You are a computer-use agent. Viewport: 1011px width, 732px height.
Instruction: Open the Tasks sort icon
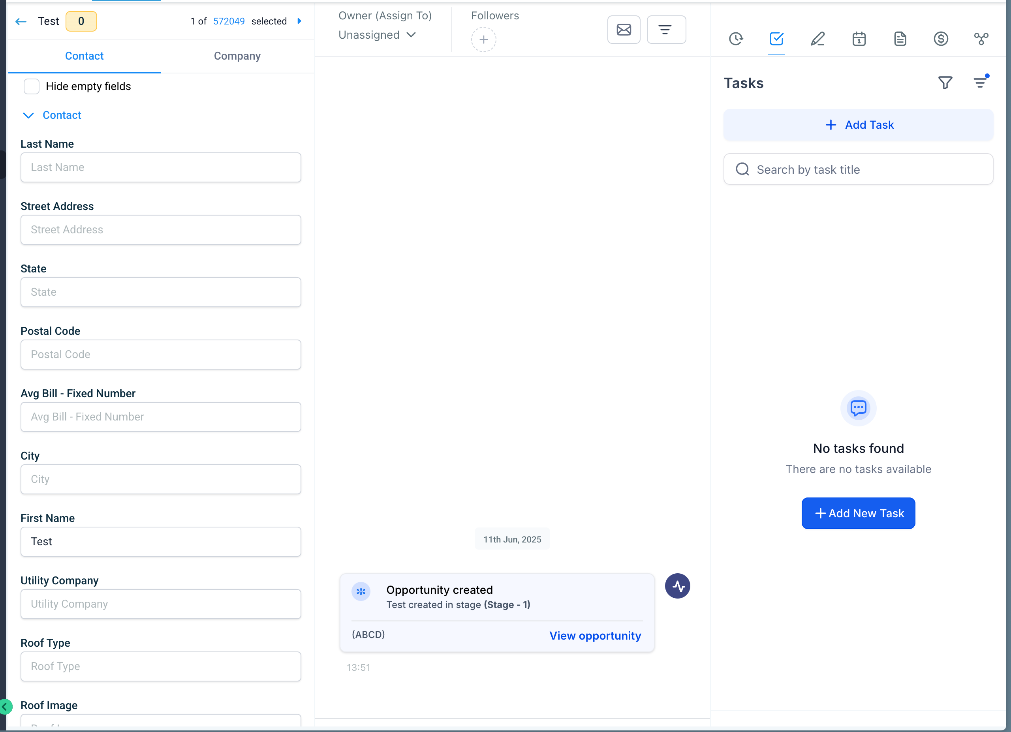(980, 83)
